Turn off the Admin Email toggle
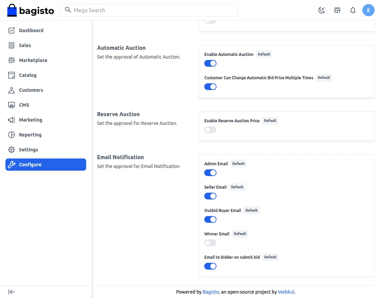380x298 pixels. click(210, 173)
